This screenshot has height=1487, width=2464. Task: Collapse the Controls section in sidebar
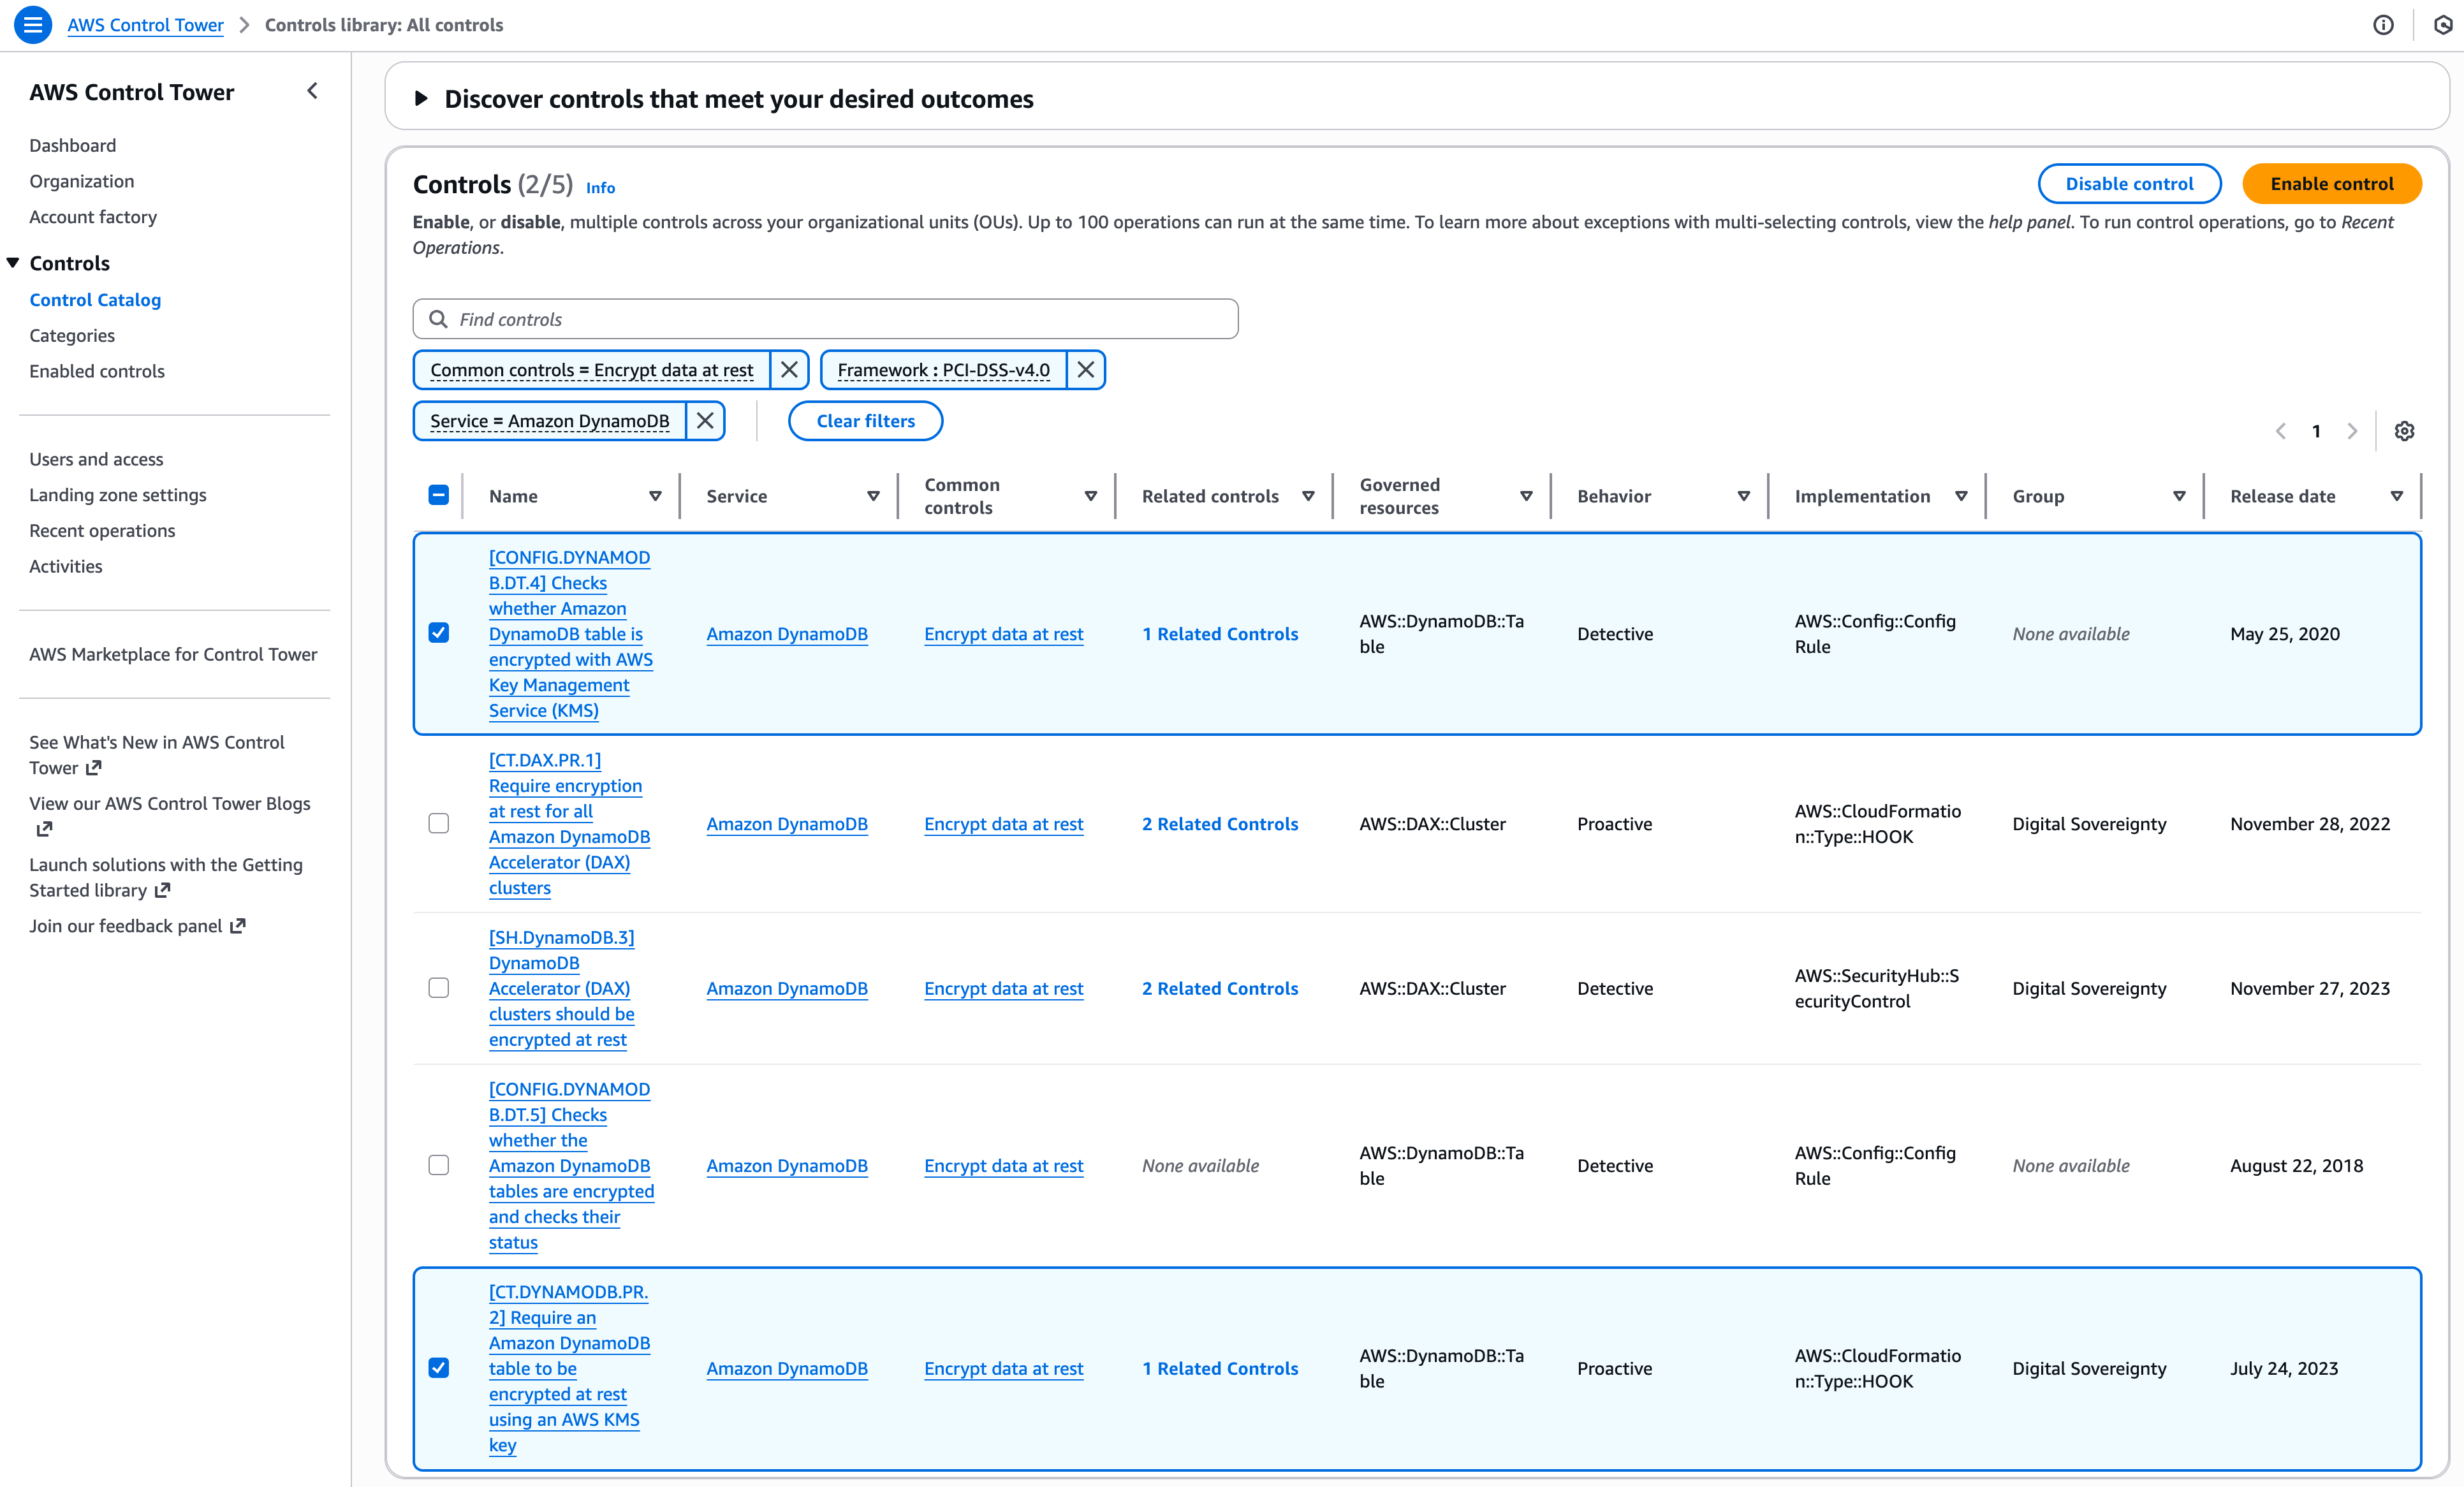pos(13,263)
